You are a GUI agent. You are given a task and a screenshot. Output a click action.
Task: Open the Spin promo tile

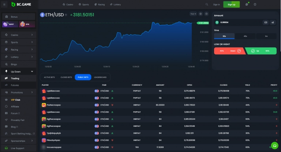pos(27,24)
